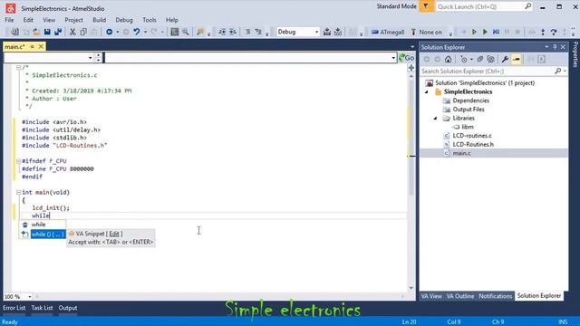Click the Save icon in toolbar

(47, 32)
